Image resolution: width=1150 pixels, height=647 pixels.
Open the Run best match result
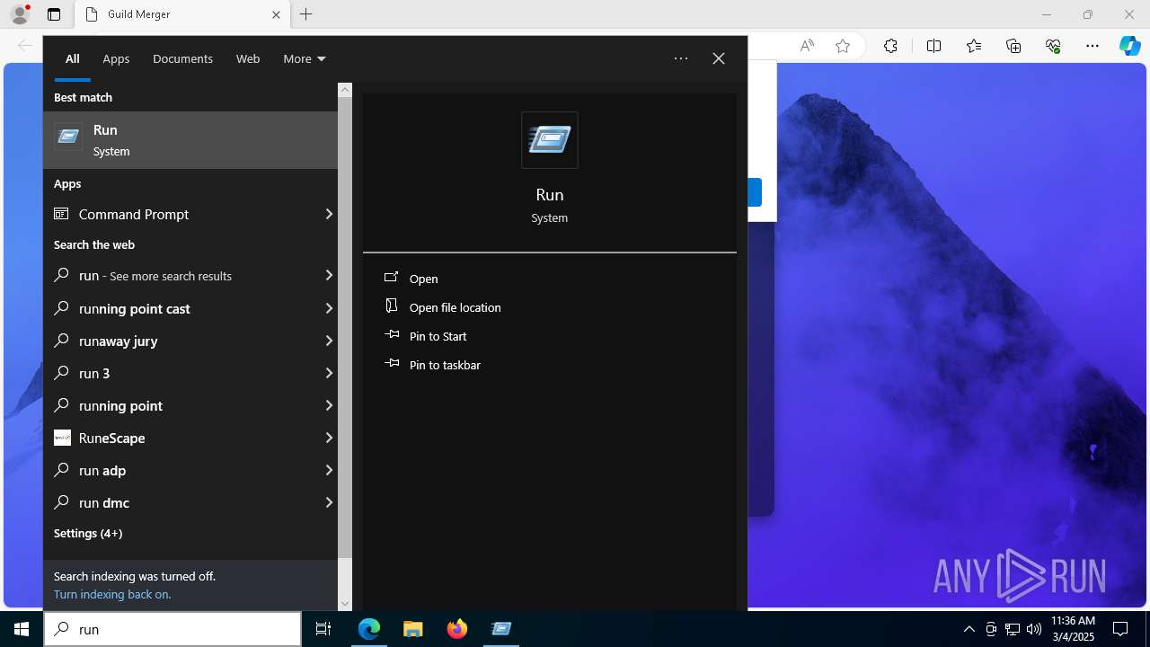(x=190, y=140)
